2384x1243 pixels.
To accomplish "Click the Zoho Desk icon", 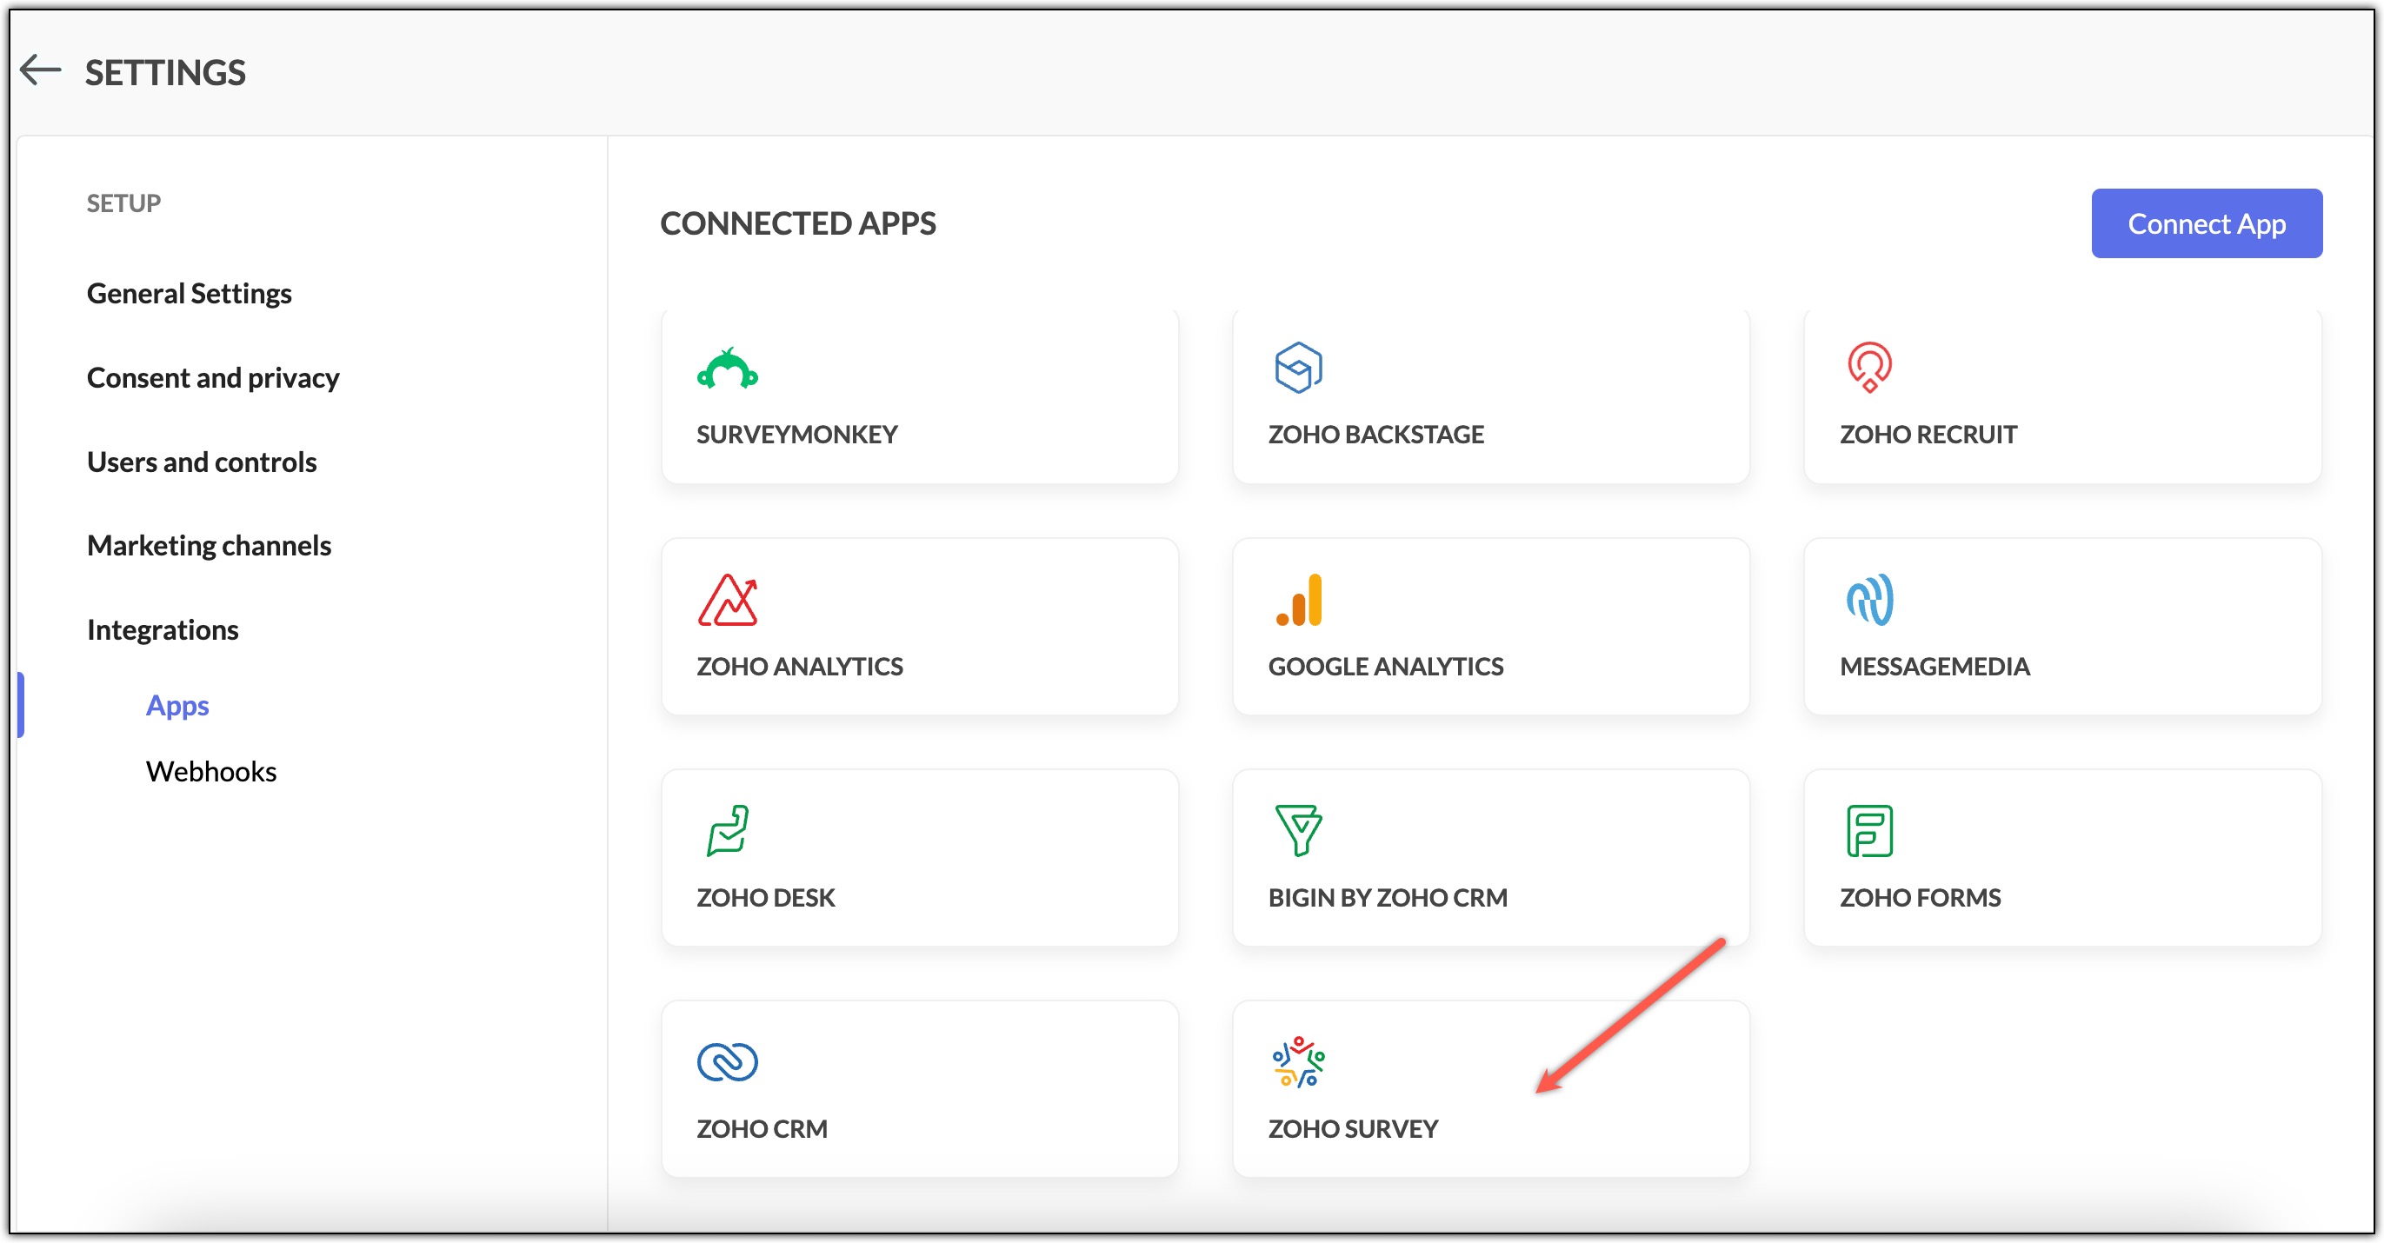I will [728, 830].
